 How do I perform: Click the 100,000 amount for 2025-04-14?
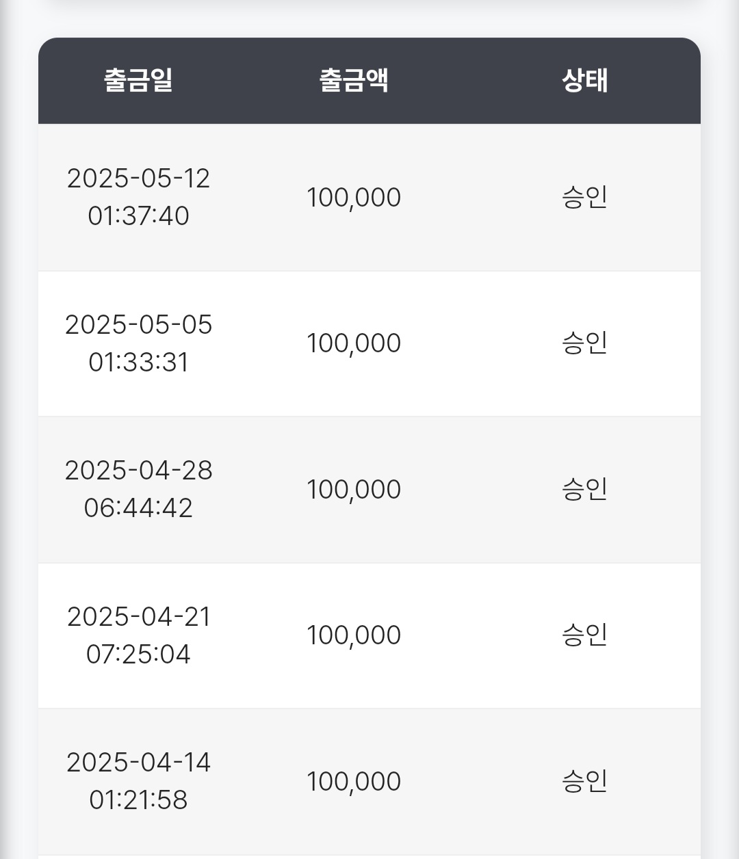pyautogui.click(x=354, y=782)
